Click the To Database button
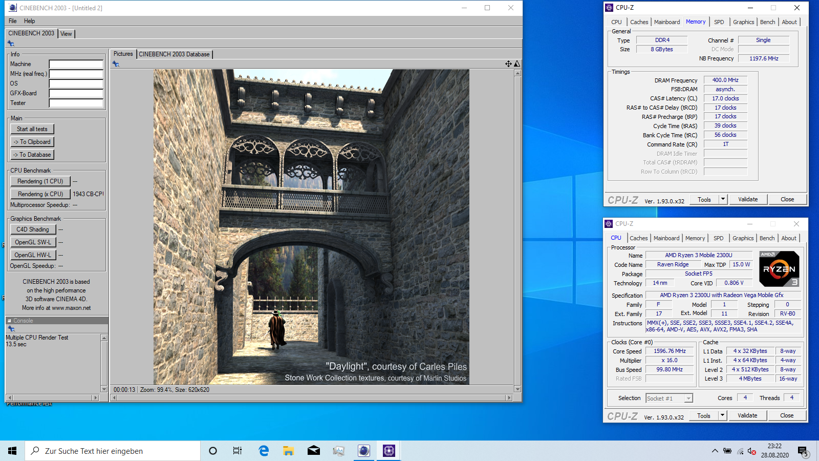 (32, 155)
